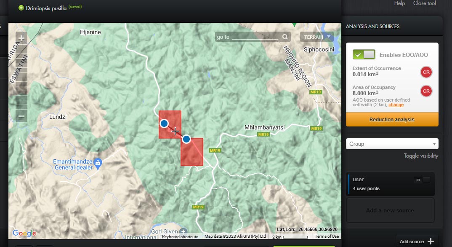The width and height of the screenshot is (452, 247).
Task: Expand the Group dropdown
Action: pos(392,144)
